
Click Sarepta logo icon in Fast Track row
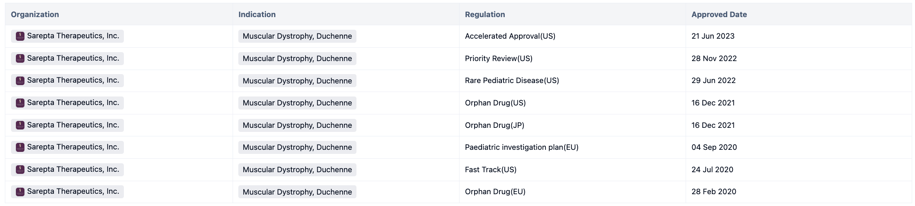point(20,169)
